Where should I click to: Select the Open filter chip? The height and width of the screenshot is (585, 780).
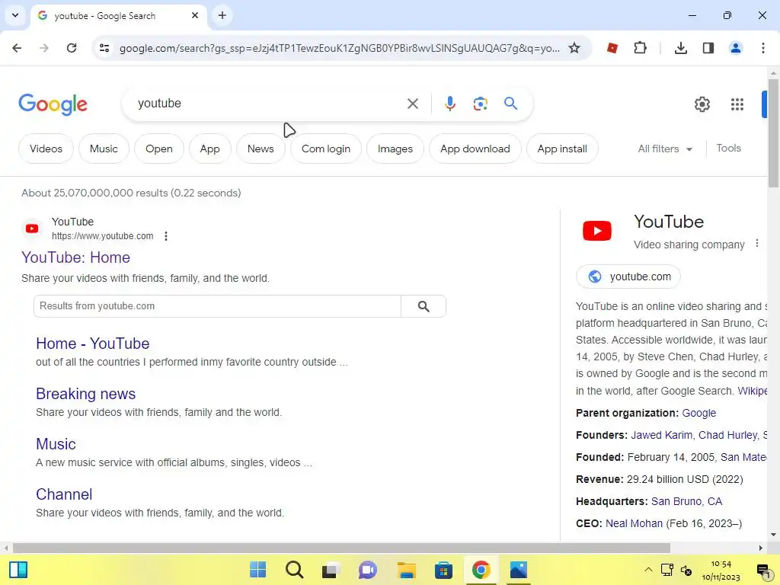158,149
